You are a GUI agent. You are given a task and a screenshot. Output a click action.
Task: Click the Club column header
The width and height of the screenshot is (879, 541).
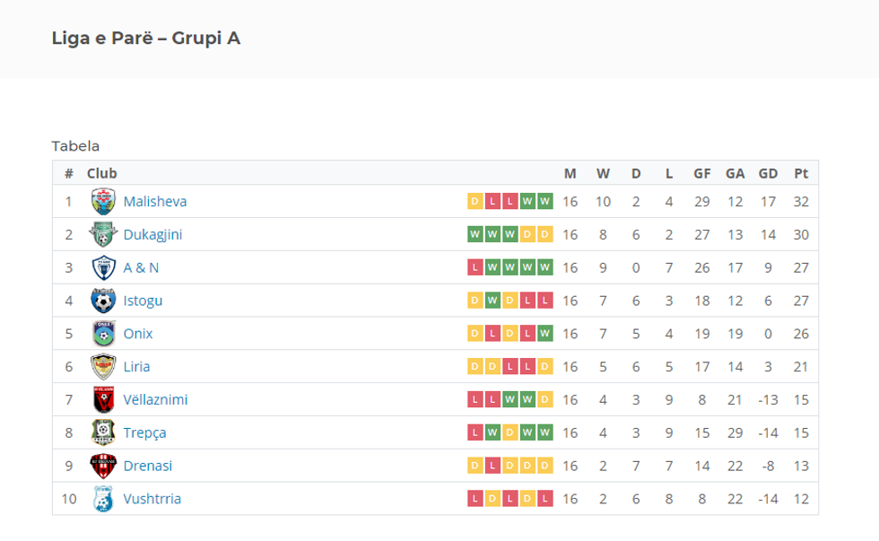coord(101,173)
